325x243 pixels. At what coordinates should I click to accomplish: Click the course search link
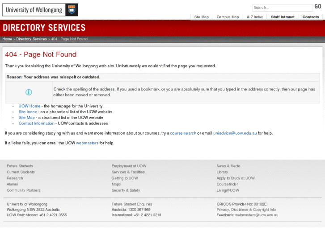[183, 133]
